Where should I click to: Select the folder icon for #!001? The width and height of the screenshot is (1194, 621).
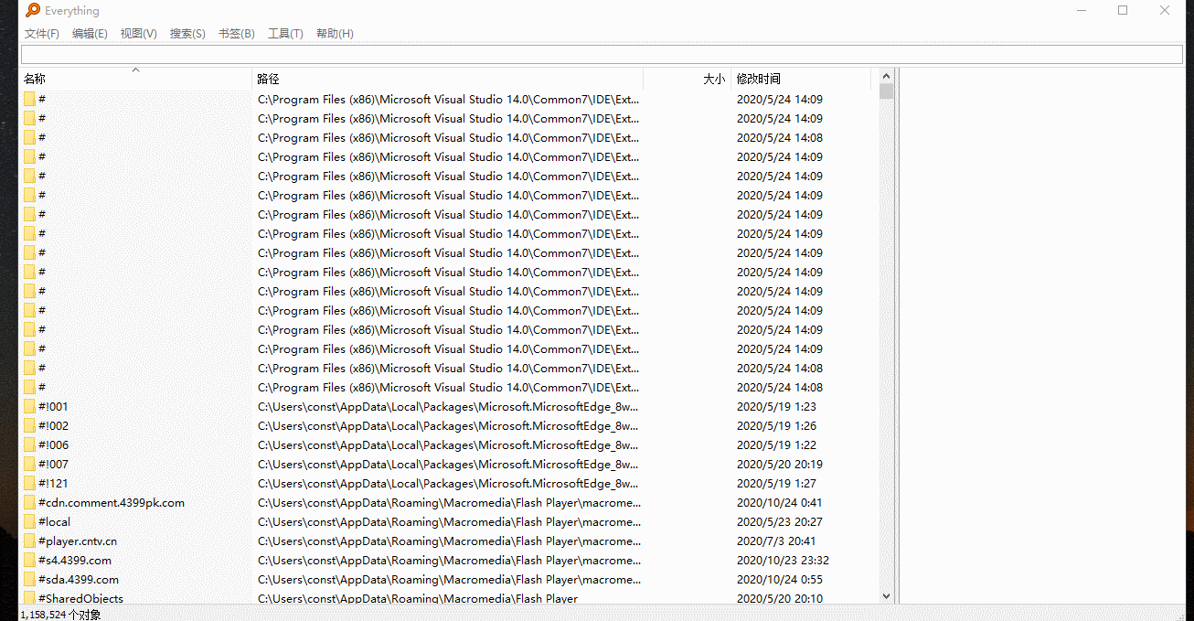[x=29, y=407]
